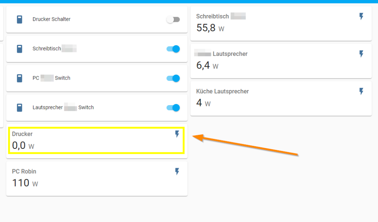The image size is (378, 222).
Task: Select the PC Robin sensor title
Action: [24, 171]
